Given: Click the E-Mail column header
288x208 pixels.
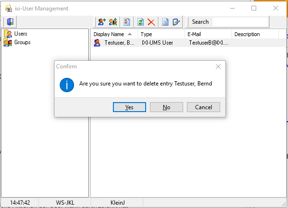Looking at the screenshot, I should (x=195, y=34).
